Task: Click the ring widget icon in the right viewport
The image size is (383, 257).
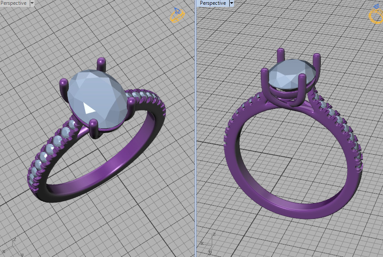Action: 376,14
